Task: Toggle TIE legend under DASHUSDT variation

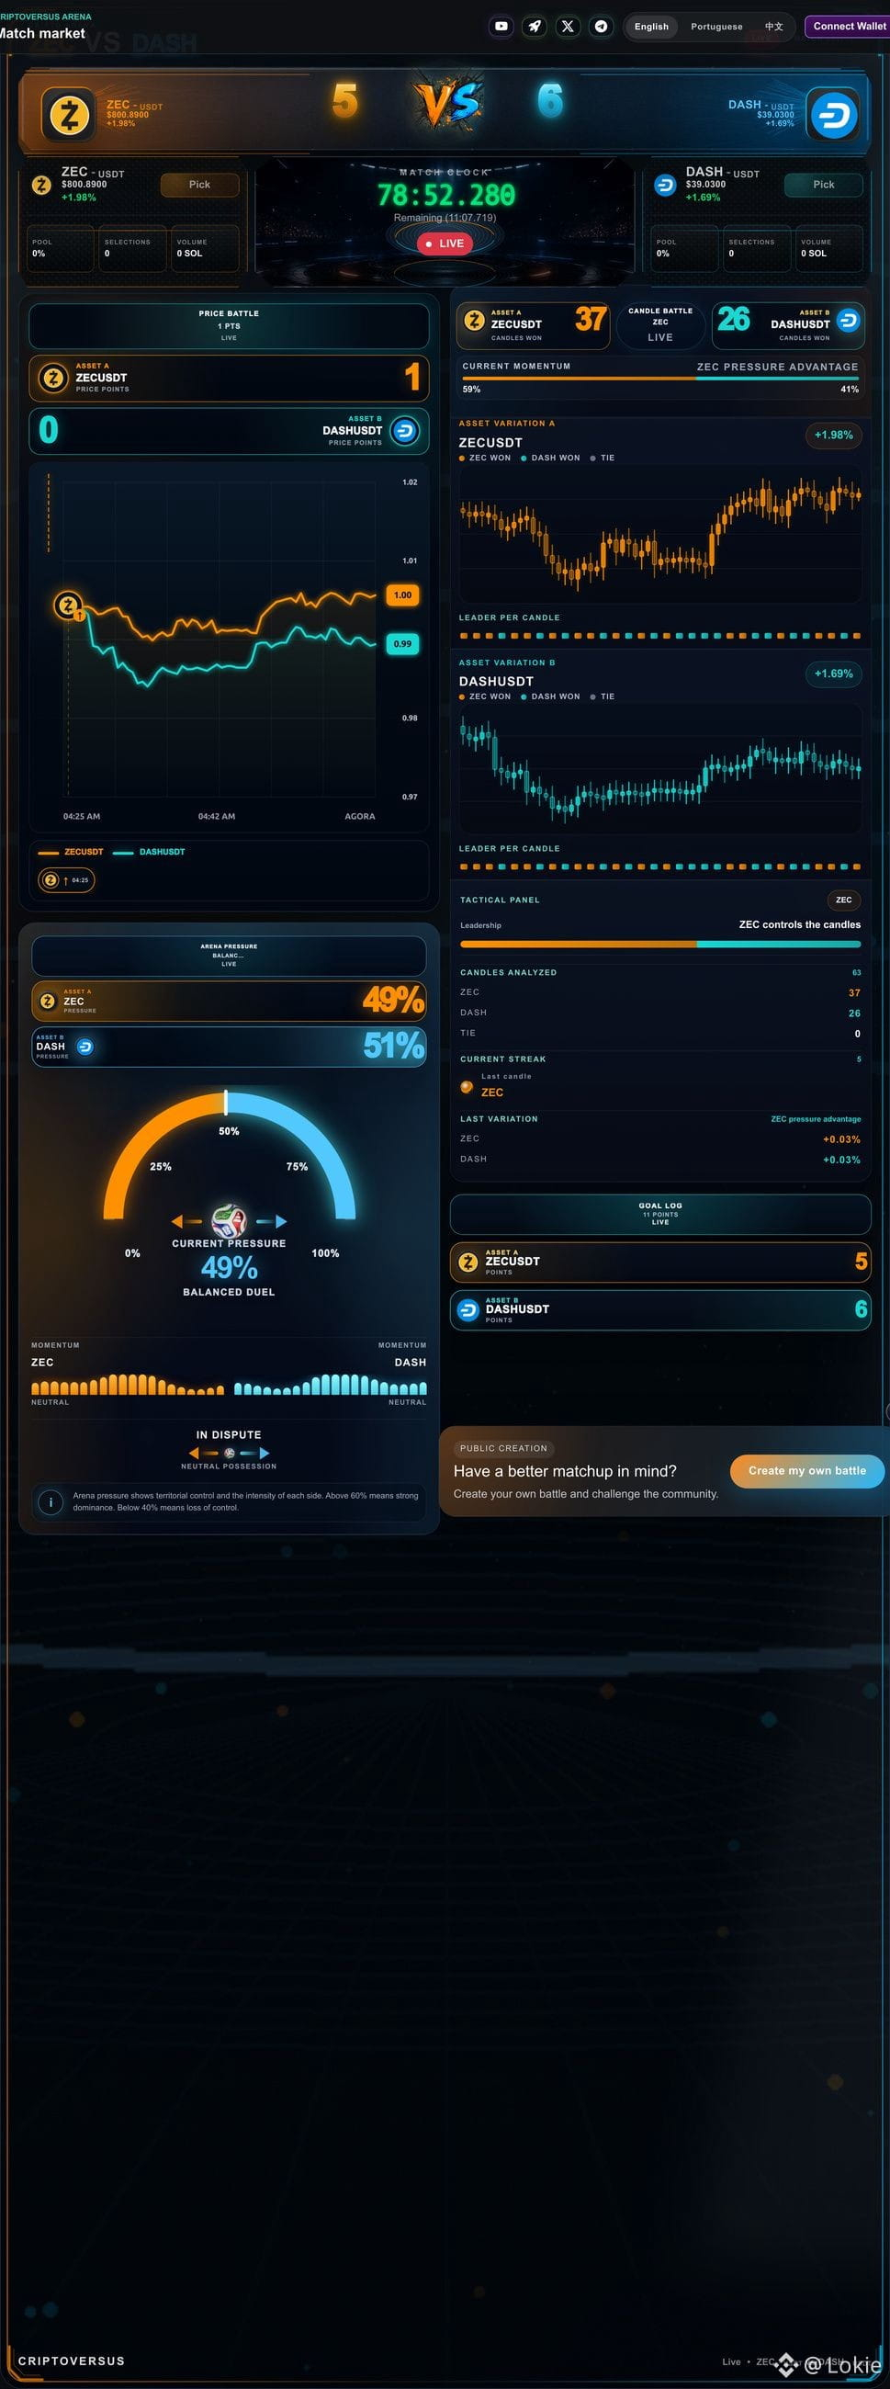Action: [x=603, y=696]
